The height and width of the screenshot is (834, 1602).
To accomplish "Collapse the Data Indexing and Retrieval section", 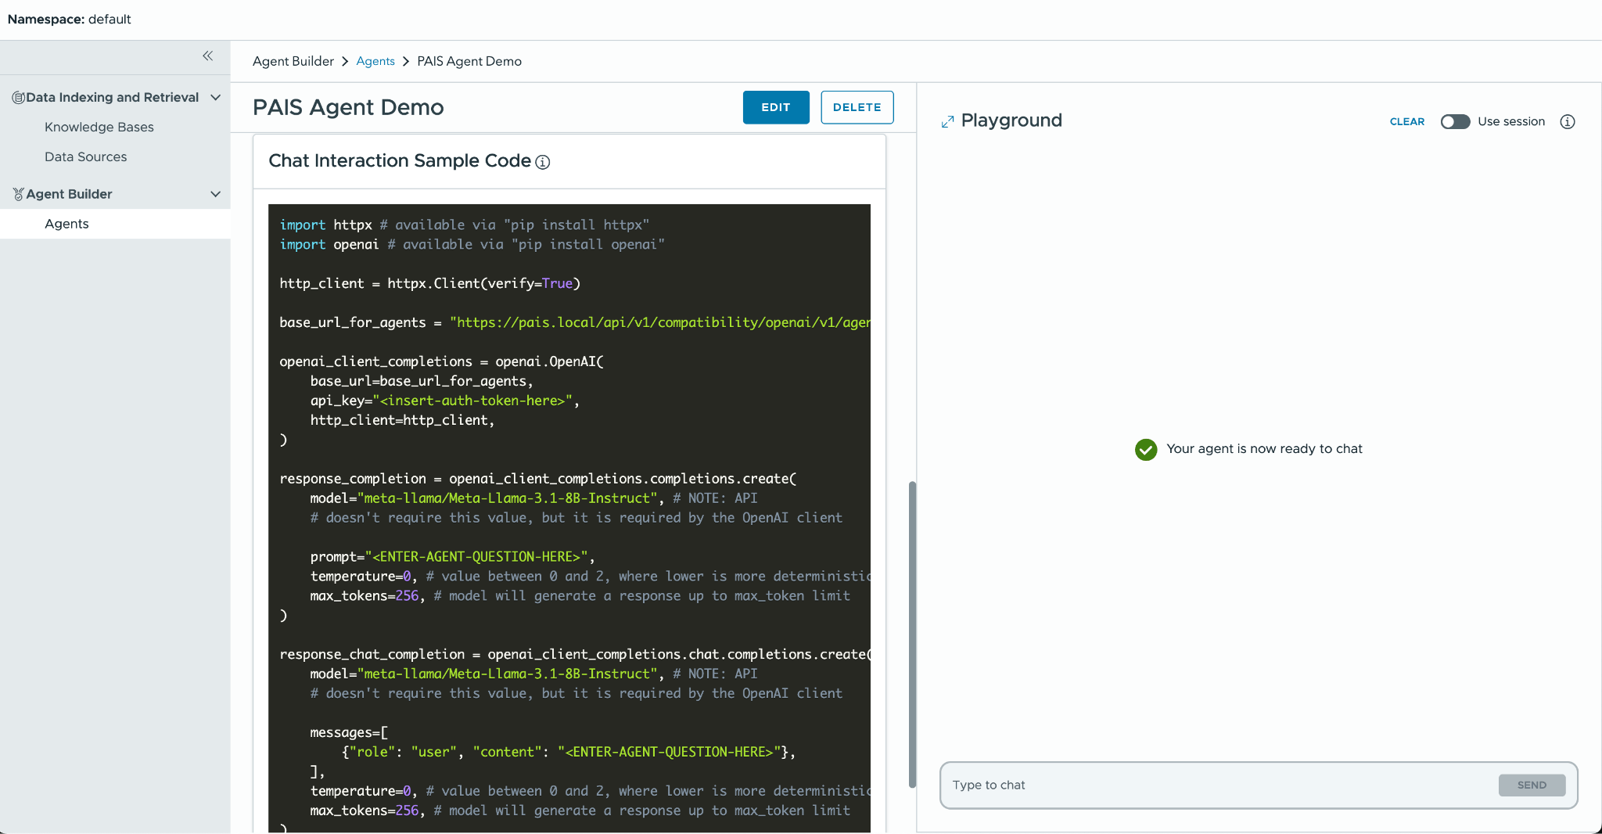I will tap(216, 97).
